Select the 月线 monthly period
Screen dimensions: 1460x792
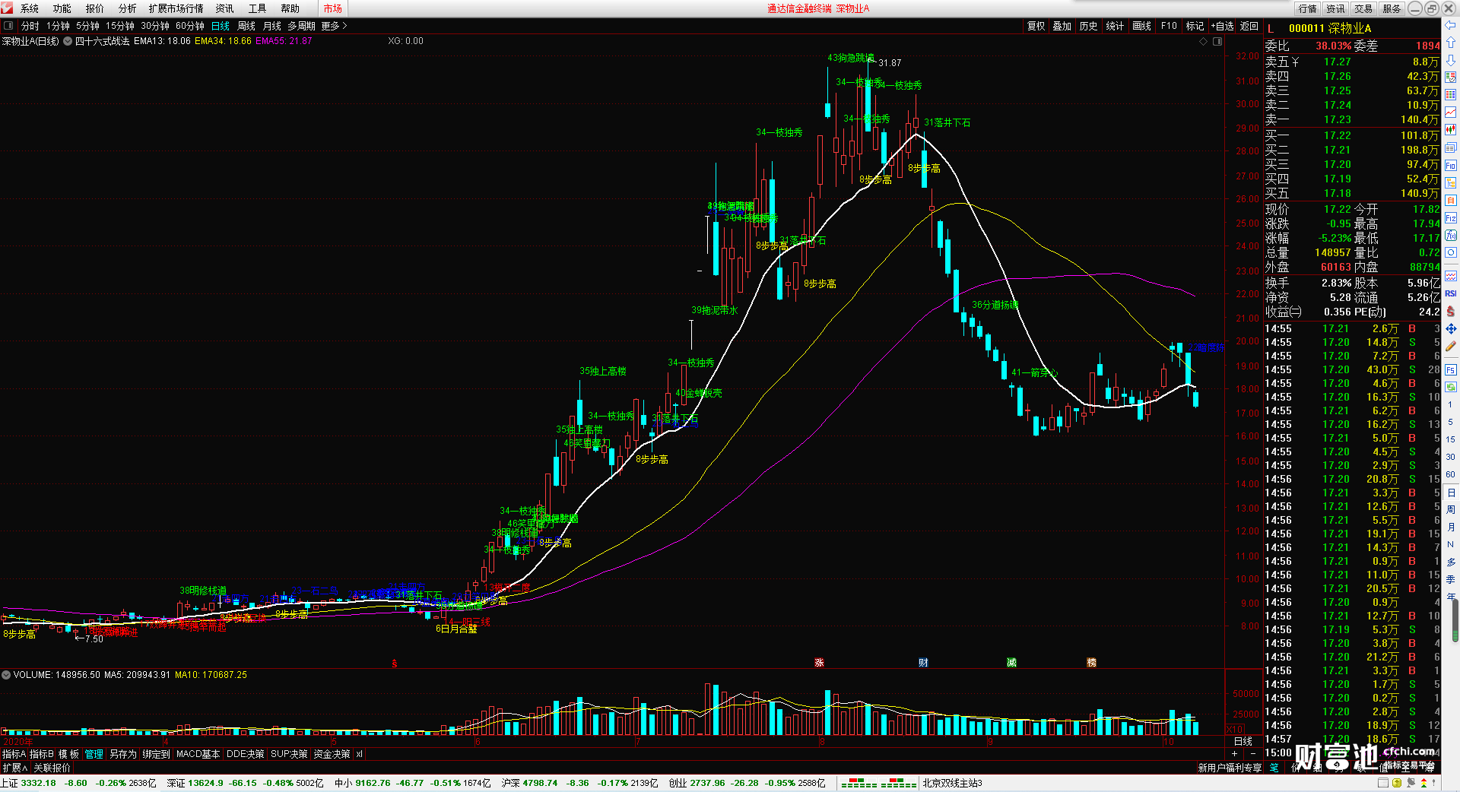coord(272,26)
